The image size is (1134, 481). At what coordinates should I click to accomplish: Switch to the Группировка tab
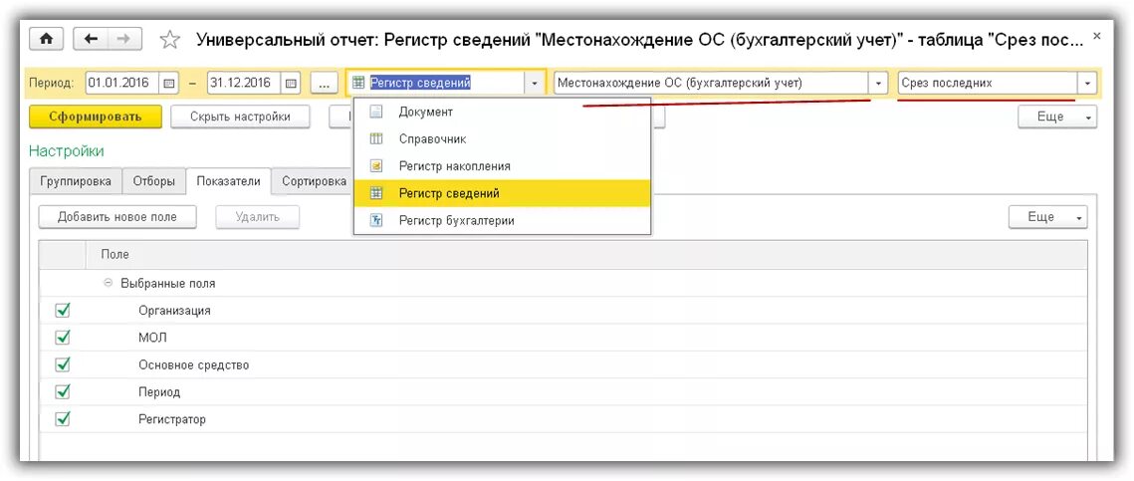click(76, 181)
